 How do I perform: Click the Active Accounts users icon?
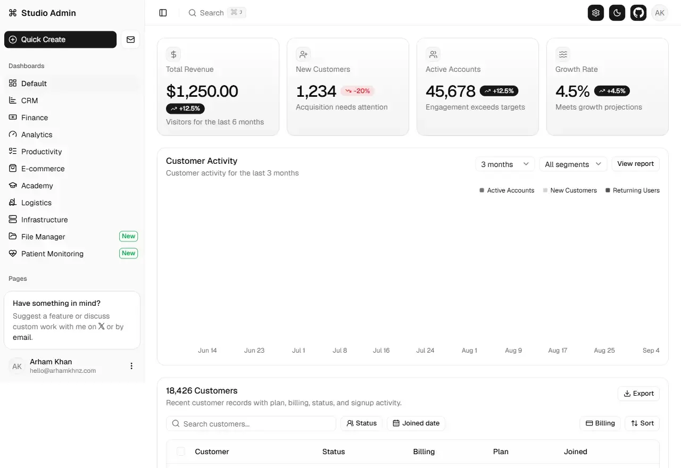coord(433,54)
